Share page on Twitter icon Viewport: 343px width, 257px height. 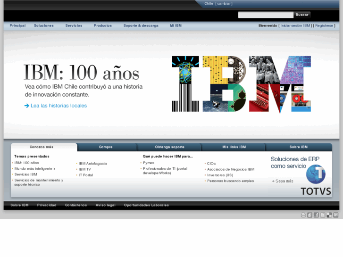pos(323,215)
